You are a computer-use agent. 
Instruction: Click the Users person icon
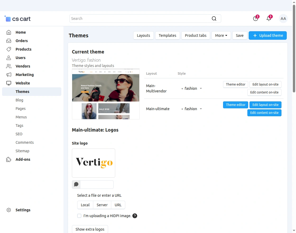coord(9,58)
